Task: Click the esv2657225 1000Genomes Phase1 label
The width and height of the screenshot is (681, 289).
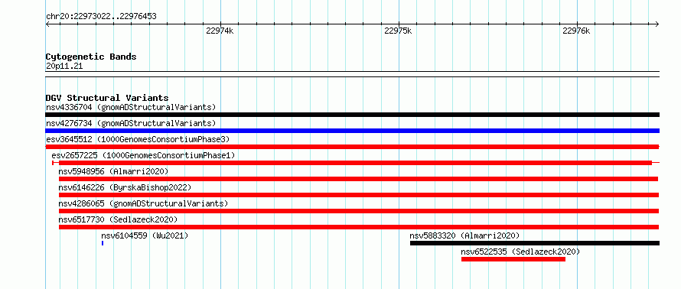Action: [143, 155]
